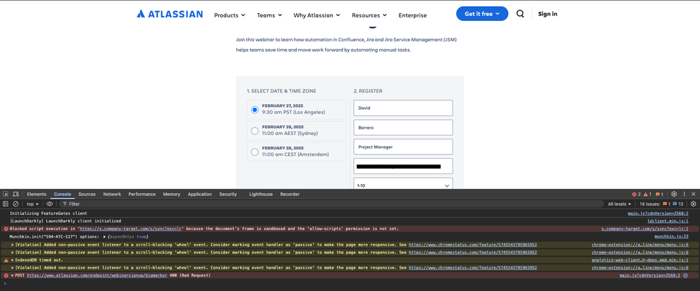
Task: Click the orange issues badge beside the DevTools gear
Action: [x=659, y=194]
